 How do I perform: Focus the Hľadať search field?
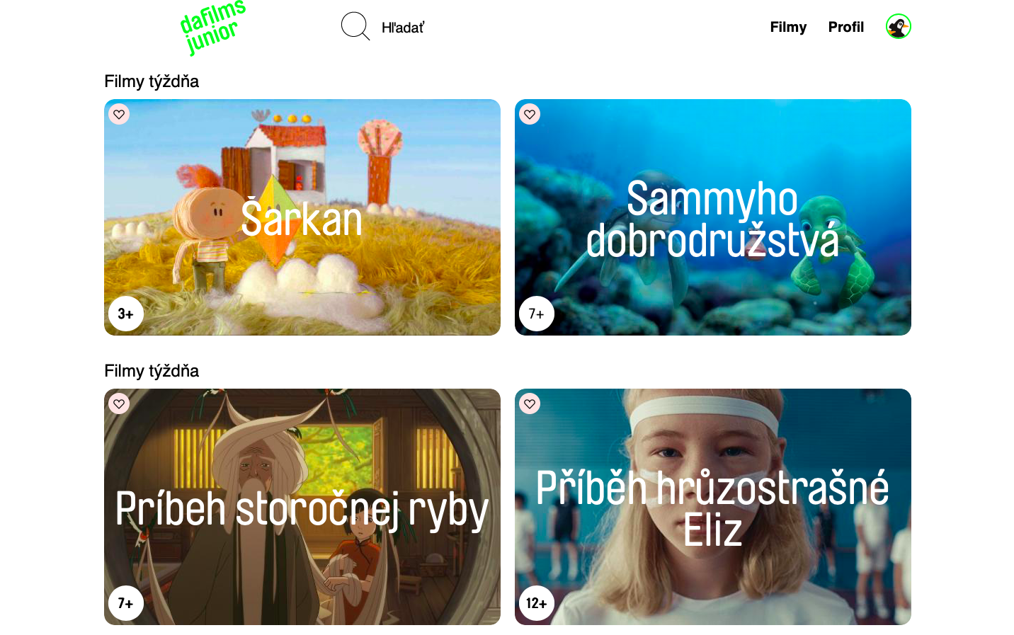(x=403, y=28)
